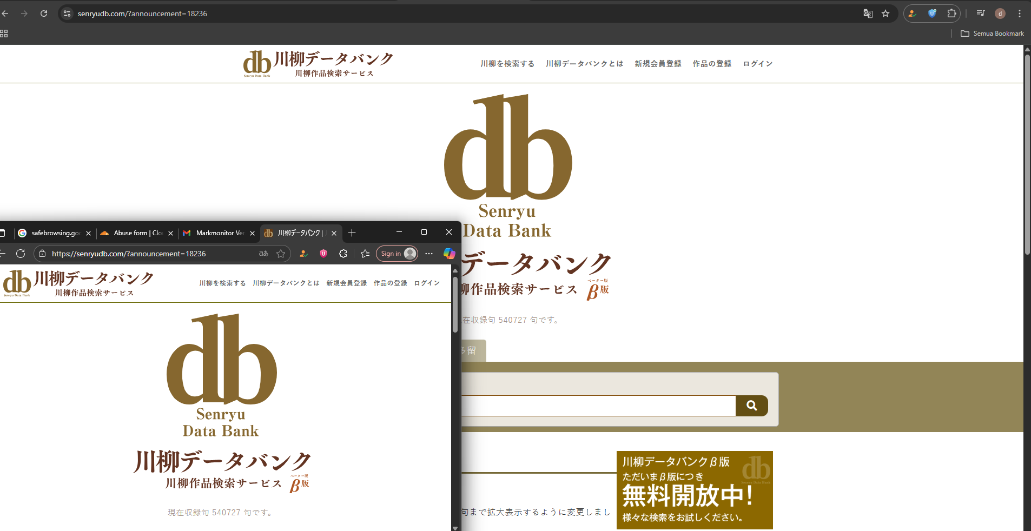Open apps grid icon in Chrome bookmarks bar

[4, 34]
